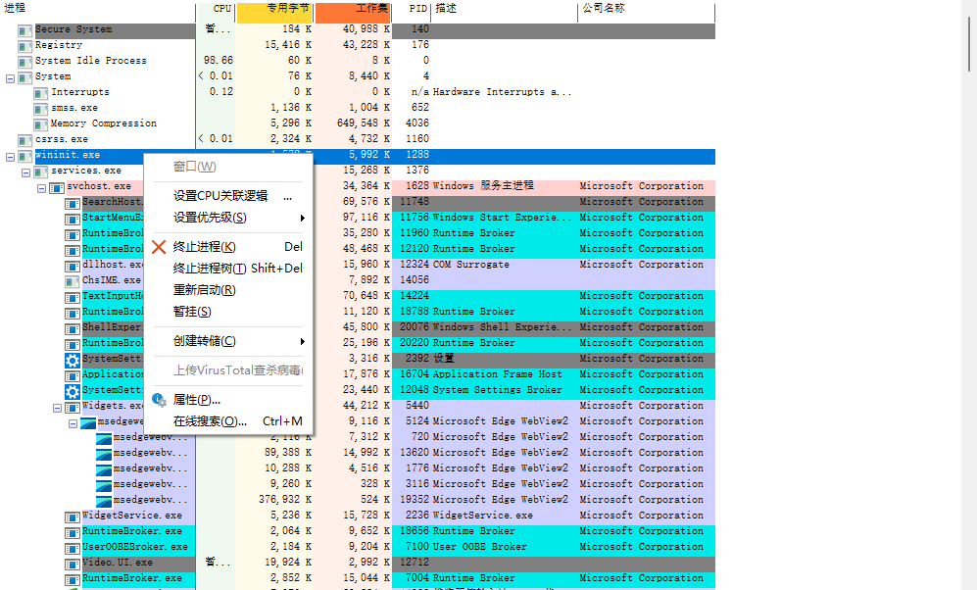Click the red X terminate process icon
This screenshot has height=590, width=977.
(x=160, y=248)
